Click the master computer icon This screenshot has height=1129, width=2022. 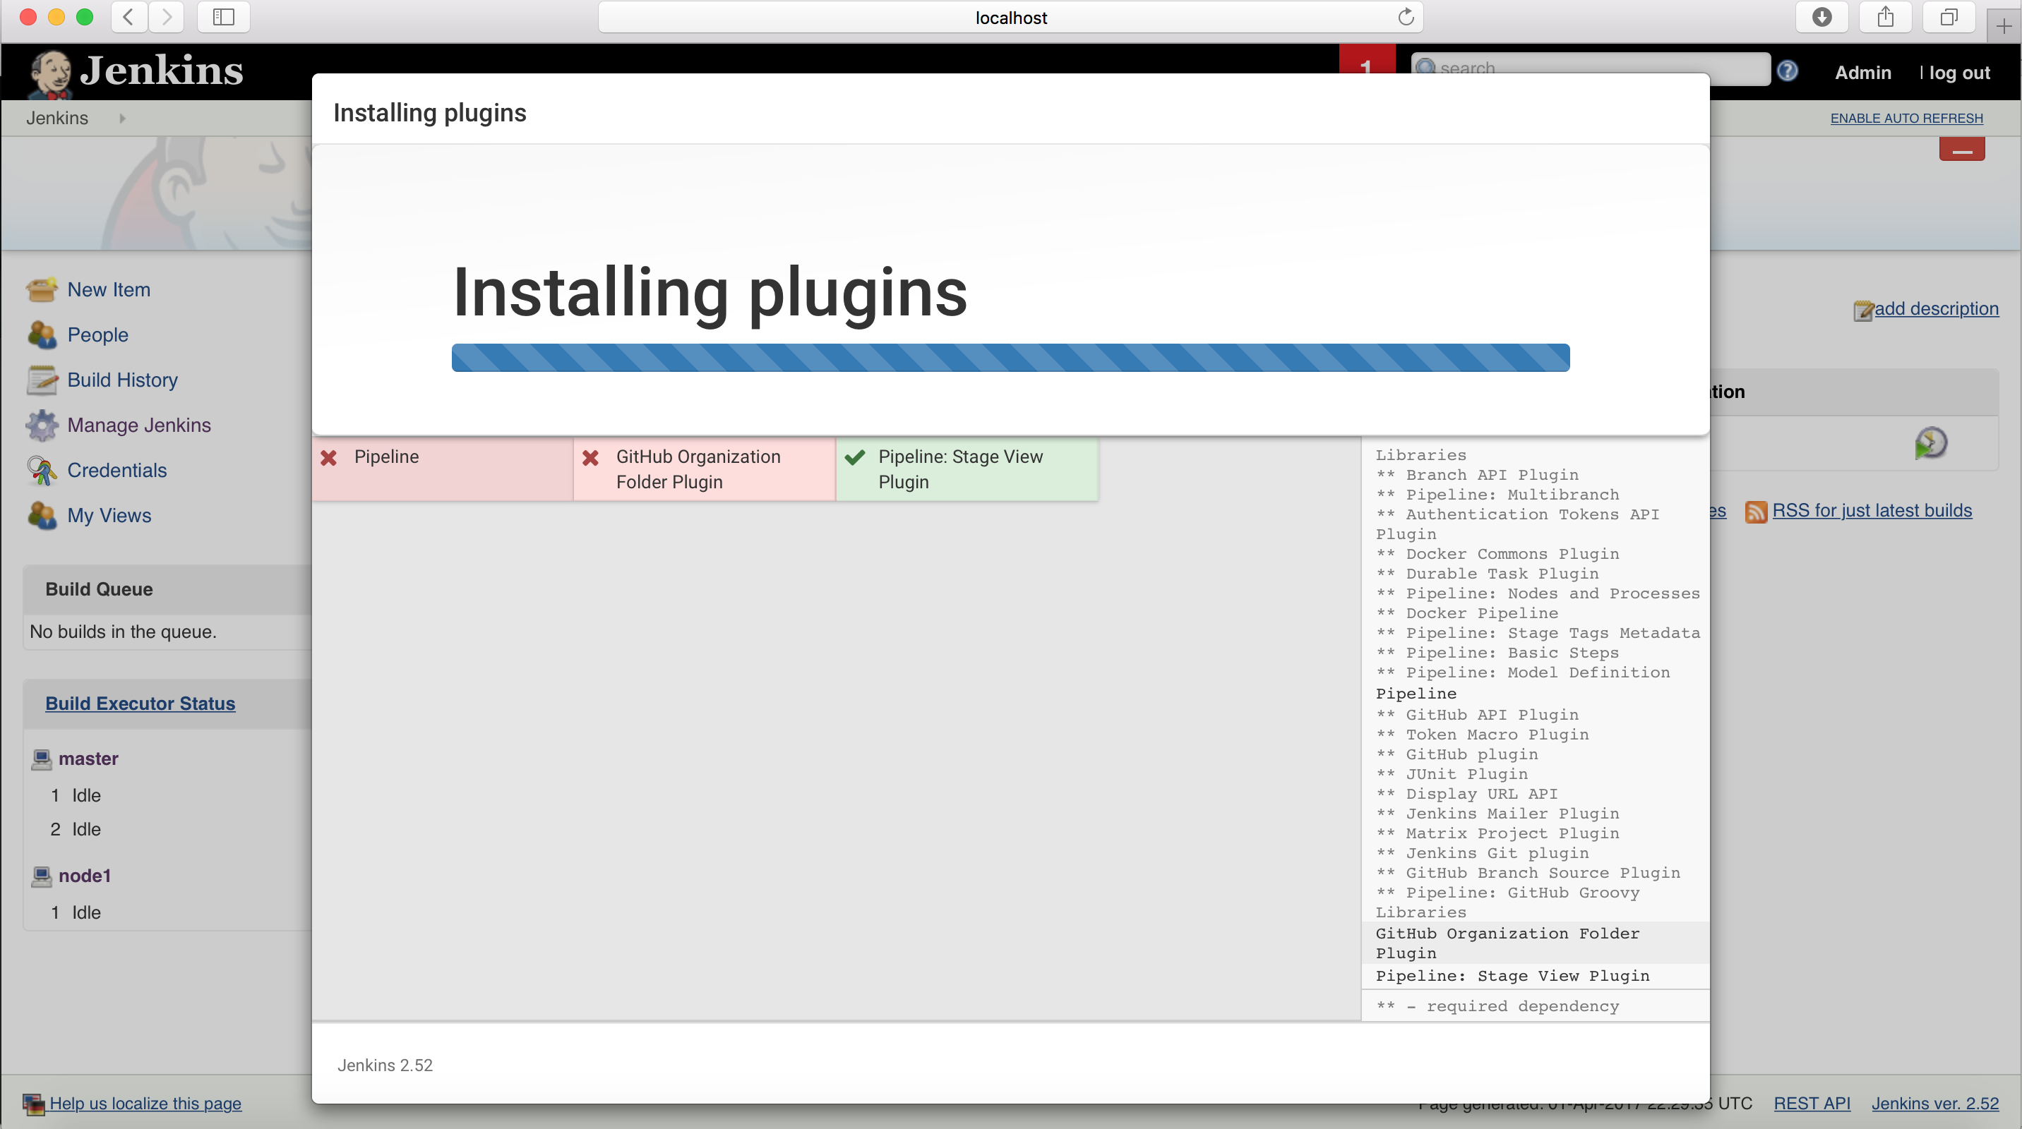pos(42,759)
